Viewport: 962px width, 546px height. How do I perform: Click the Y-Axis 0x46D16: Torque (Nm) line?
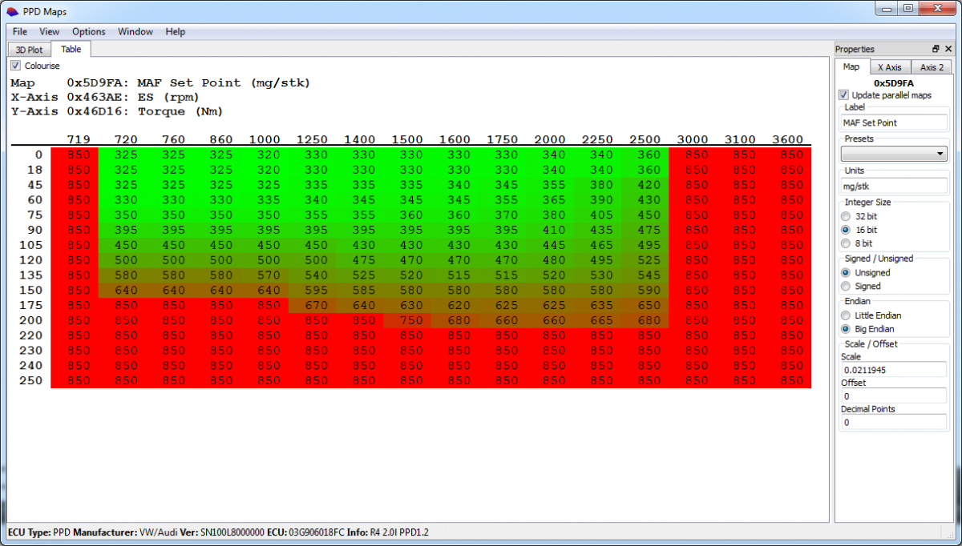coord(117,111)
